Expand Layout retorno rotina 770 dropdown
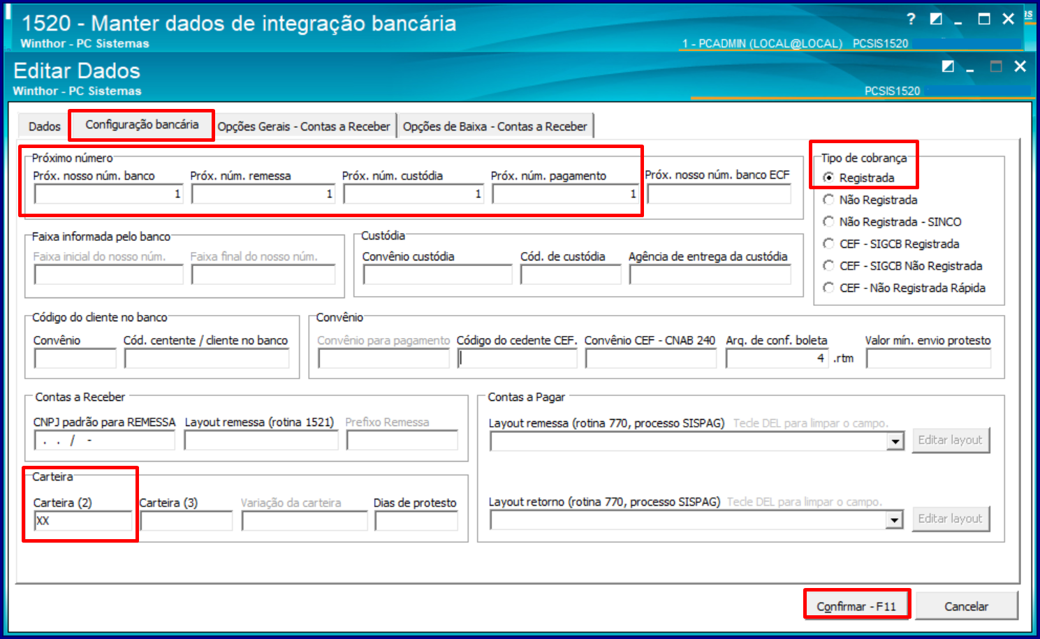This screenshot has height=639, width=1040. [x=895, y=520]
